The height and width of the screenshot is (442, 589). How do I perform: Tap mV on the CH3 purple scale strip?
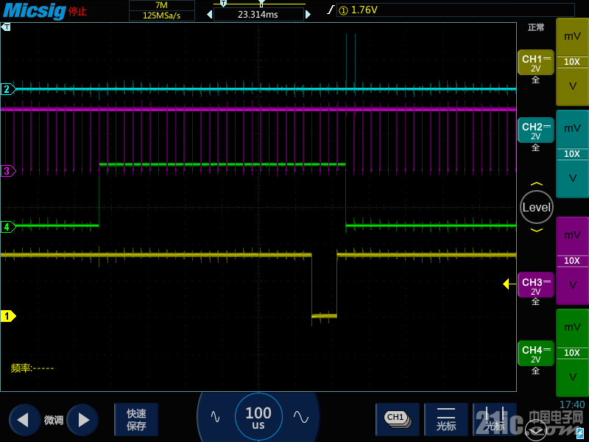pos(572,235)
